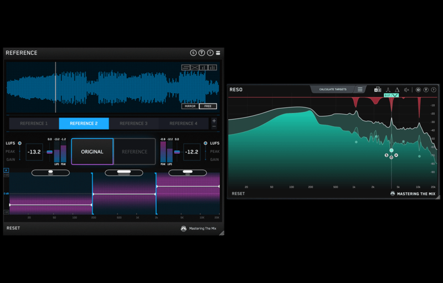Click the delta triangle icon in RESO
Screen dimensions: 443x283
click(x=397, y=90)
